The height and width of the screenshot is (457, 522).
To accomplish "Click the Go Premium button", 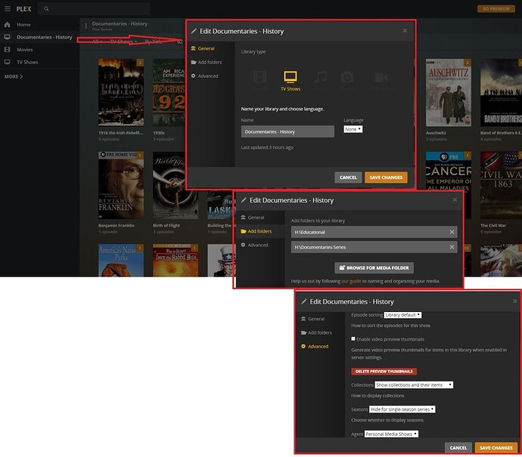I will (x=496, y=8).
